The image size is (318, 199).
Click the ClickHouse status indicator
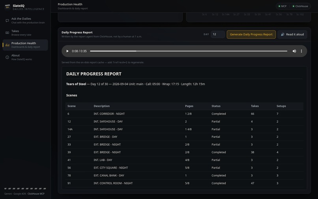[x=300, y=6]
